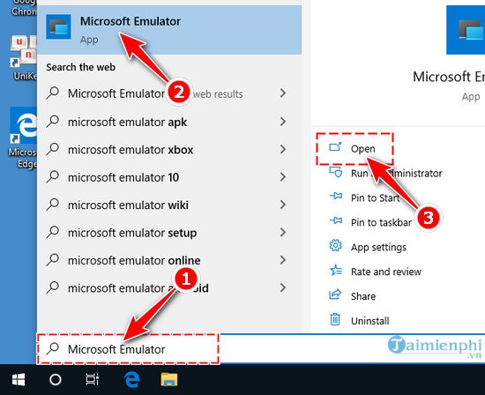Select Rate and review option
Screen dimensions: 485x395
click(x=385, y=272)
